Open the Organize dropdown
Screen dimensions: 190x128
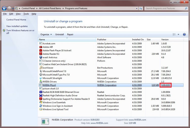click(x=46, y=34)
